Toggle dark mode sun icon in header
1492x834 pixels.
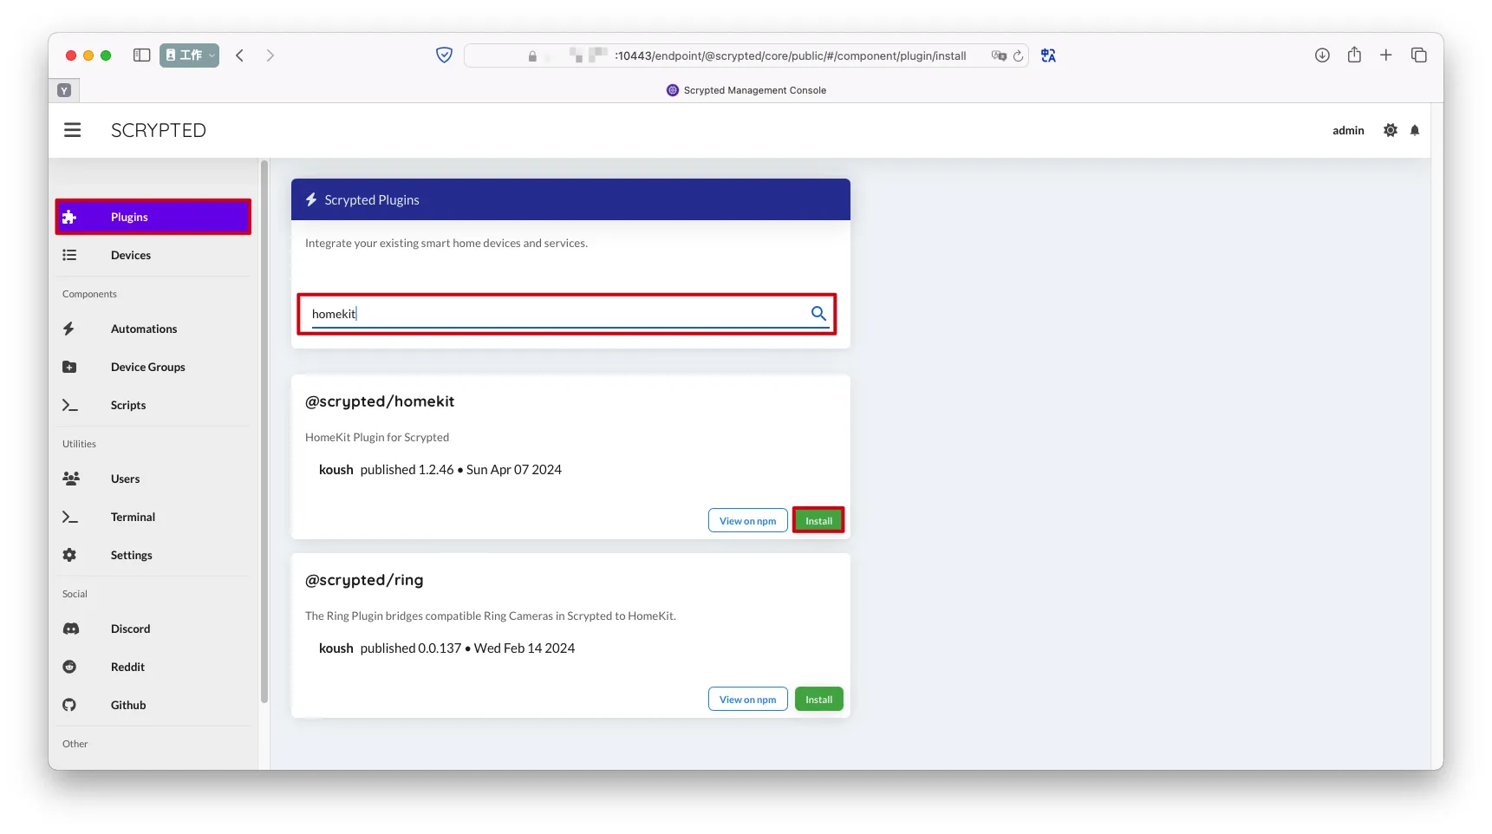1391,130
